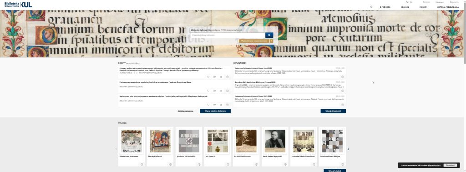
Task: Click info icon on the Benedykt XVI news item
Action: click(x=342, y=91)
